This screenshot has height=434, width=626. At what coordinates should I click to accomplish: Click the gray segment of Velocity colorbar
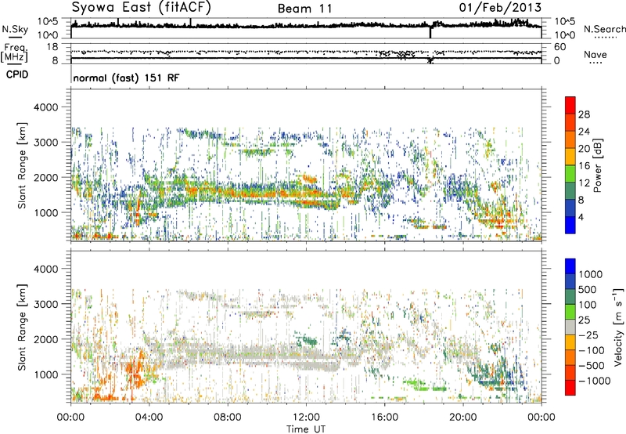click(x=570, y=327)
